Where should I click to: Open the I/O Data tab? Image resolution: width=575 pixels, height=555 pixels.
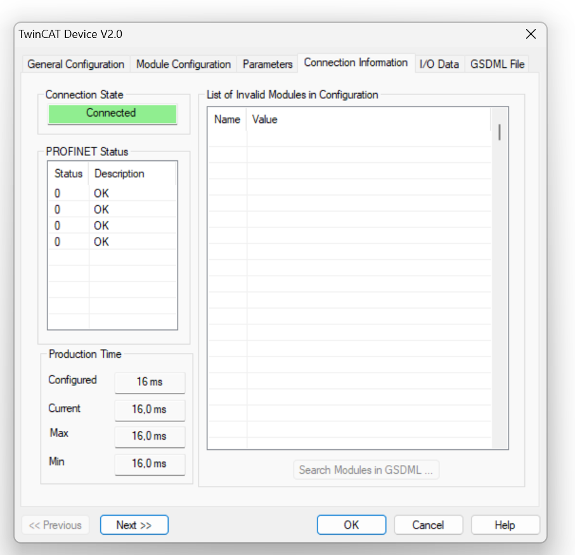[x=439, y=64]
